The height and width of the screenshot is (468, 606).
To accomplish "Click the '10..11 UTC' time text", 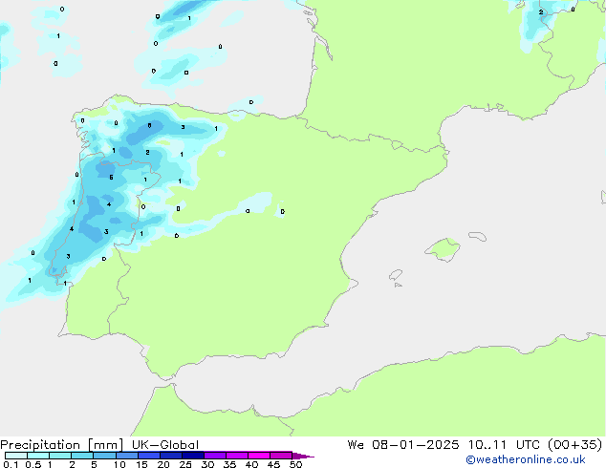I will [x=504, y=445].
